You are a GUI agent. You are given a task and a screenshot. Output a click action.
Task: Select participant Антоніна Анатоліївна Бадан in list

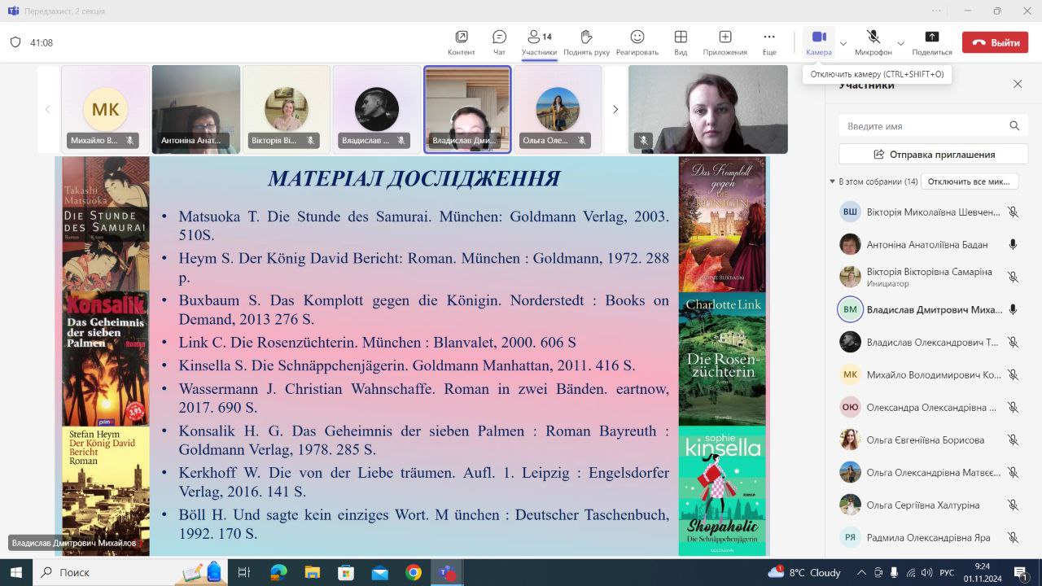[x=930, y=244]
